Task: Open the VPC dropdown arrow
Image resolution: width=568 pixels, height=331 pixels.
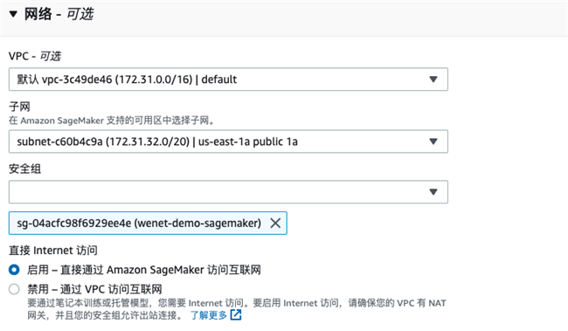Action: 433,79
